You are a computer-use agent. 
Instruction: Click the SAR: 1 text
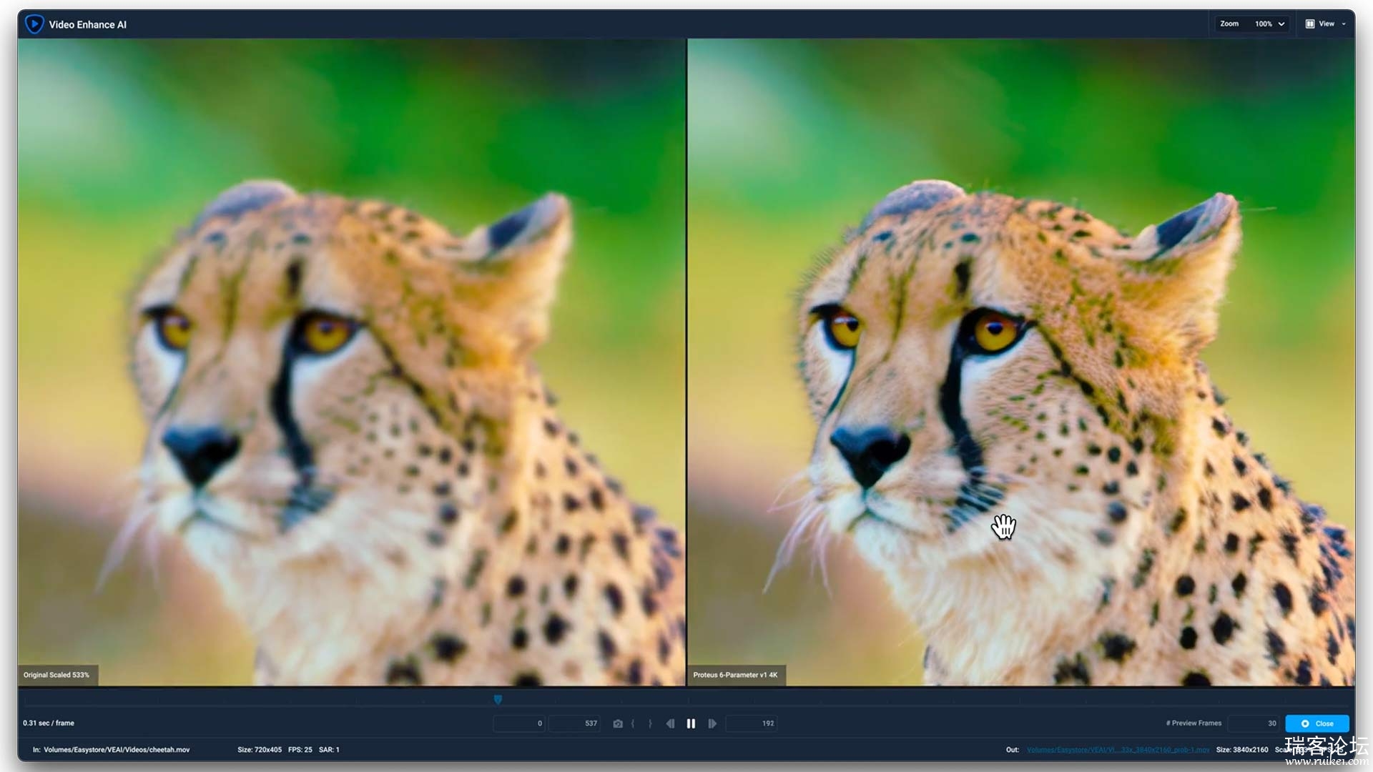click(x=329, y=750)
